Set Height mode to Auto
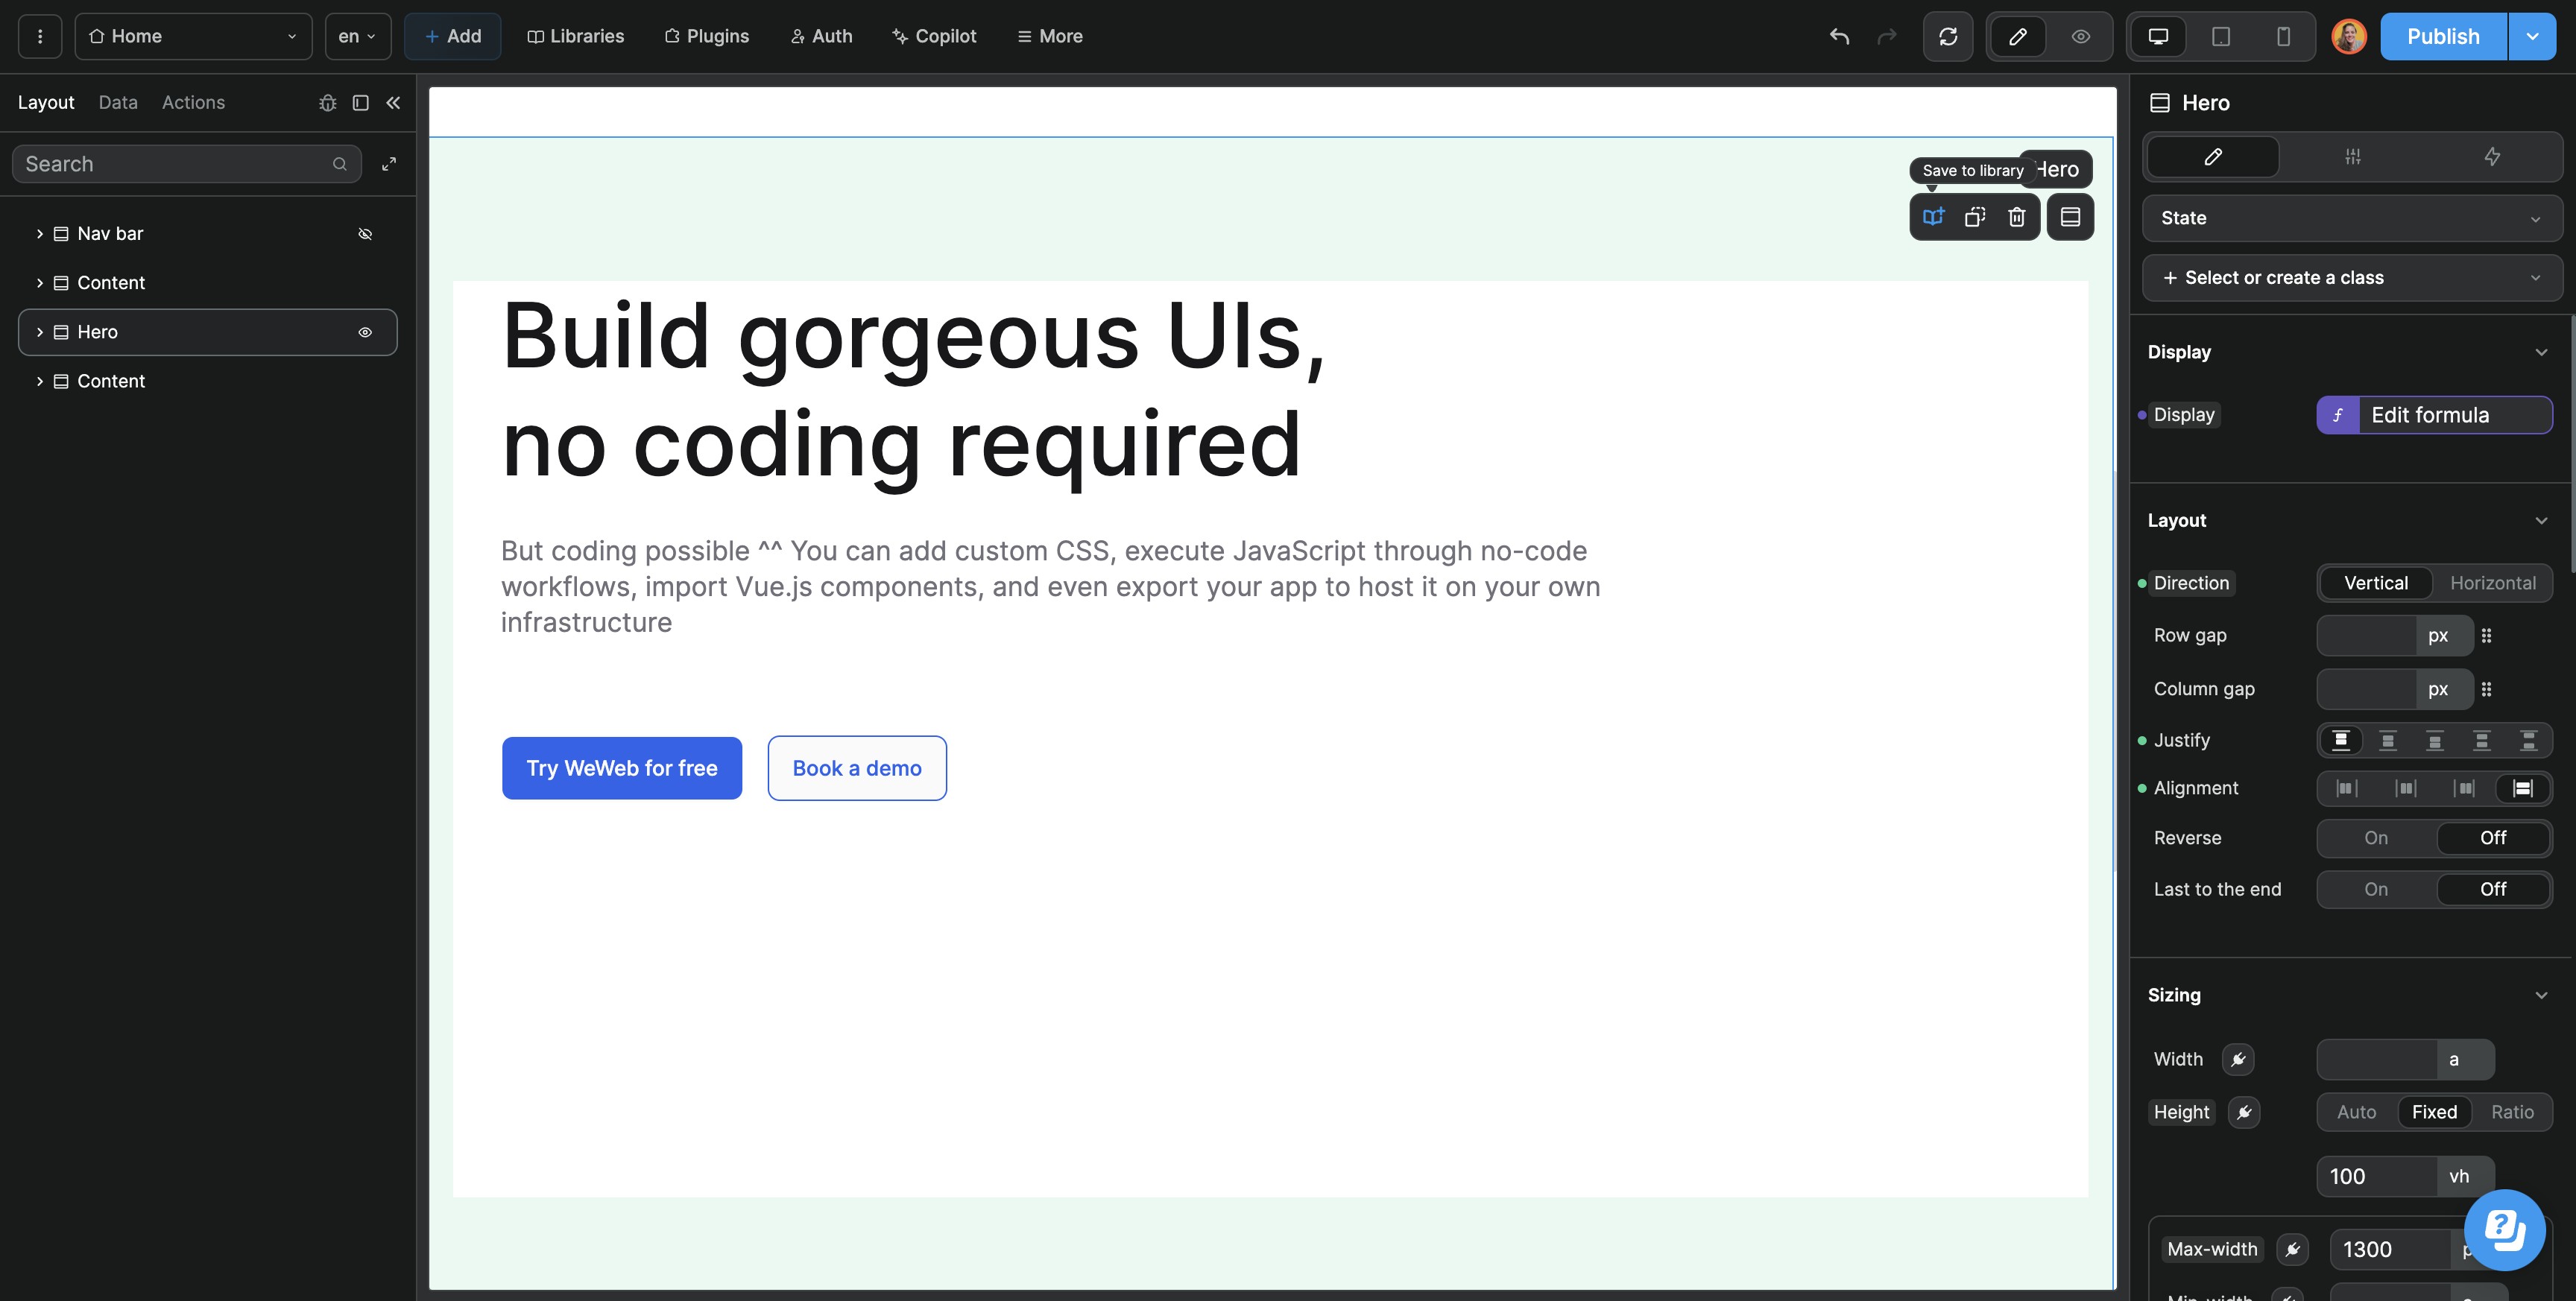Viewport: 2576px width, 1301px height. click(x=2356, y=1112)
